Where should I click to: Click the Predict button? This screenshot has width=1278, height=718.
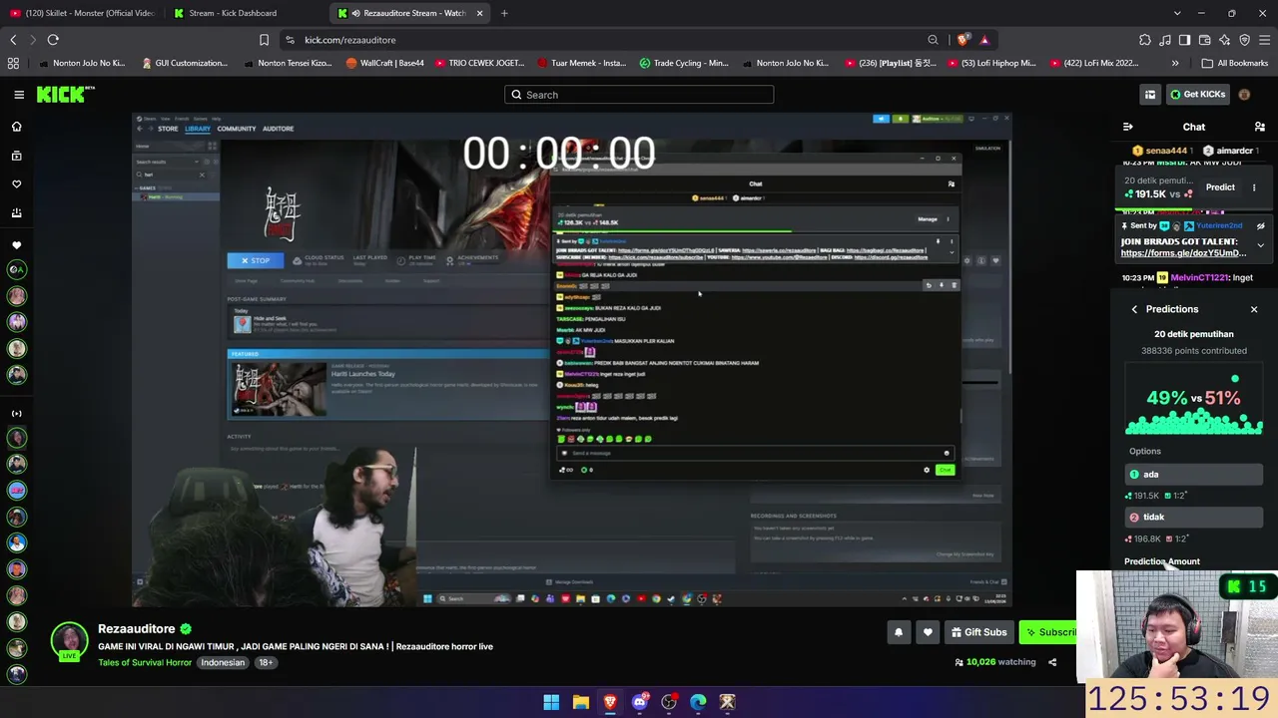(x=1220, y=187)
